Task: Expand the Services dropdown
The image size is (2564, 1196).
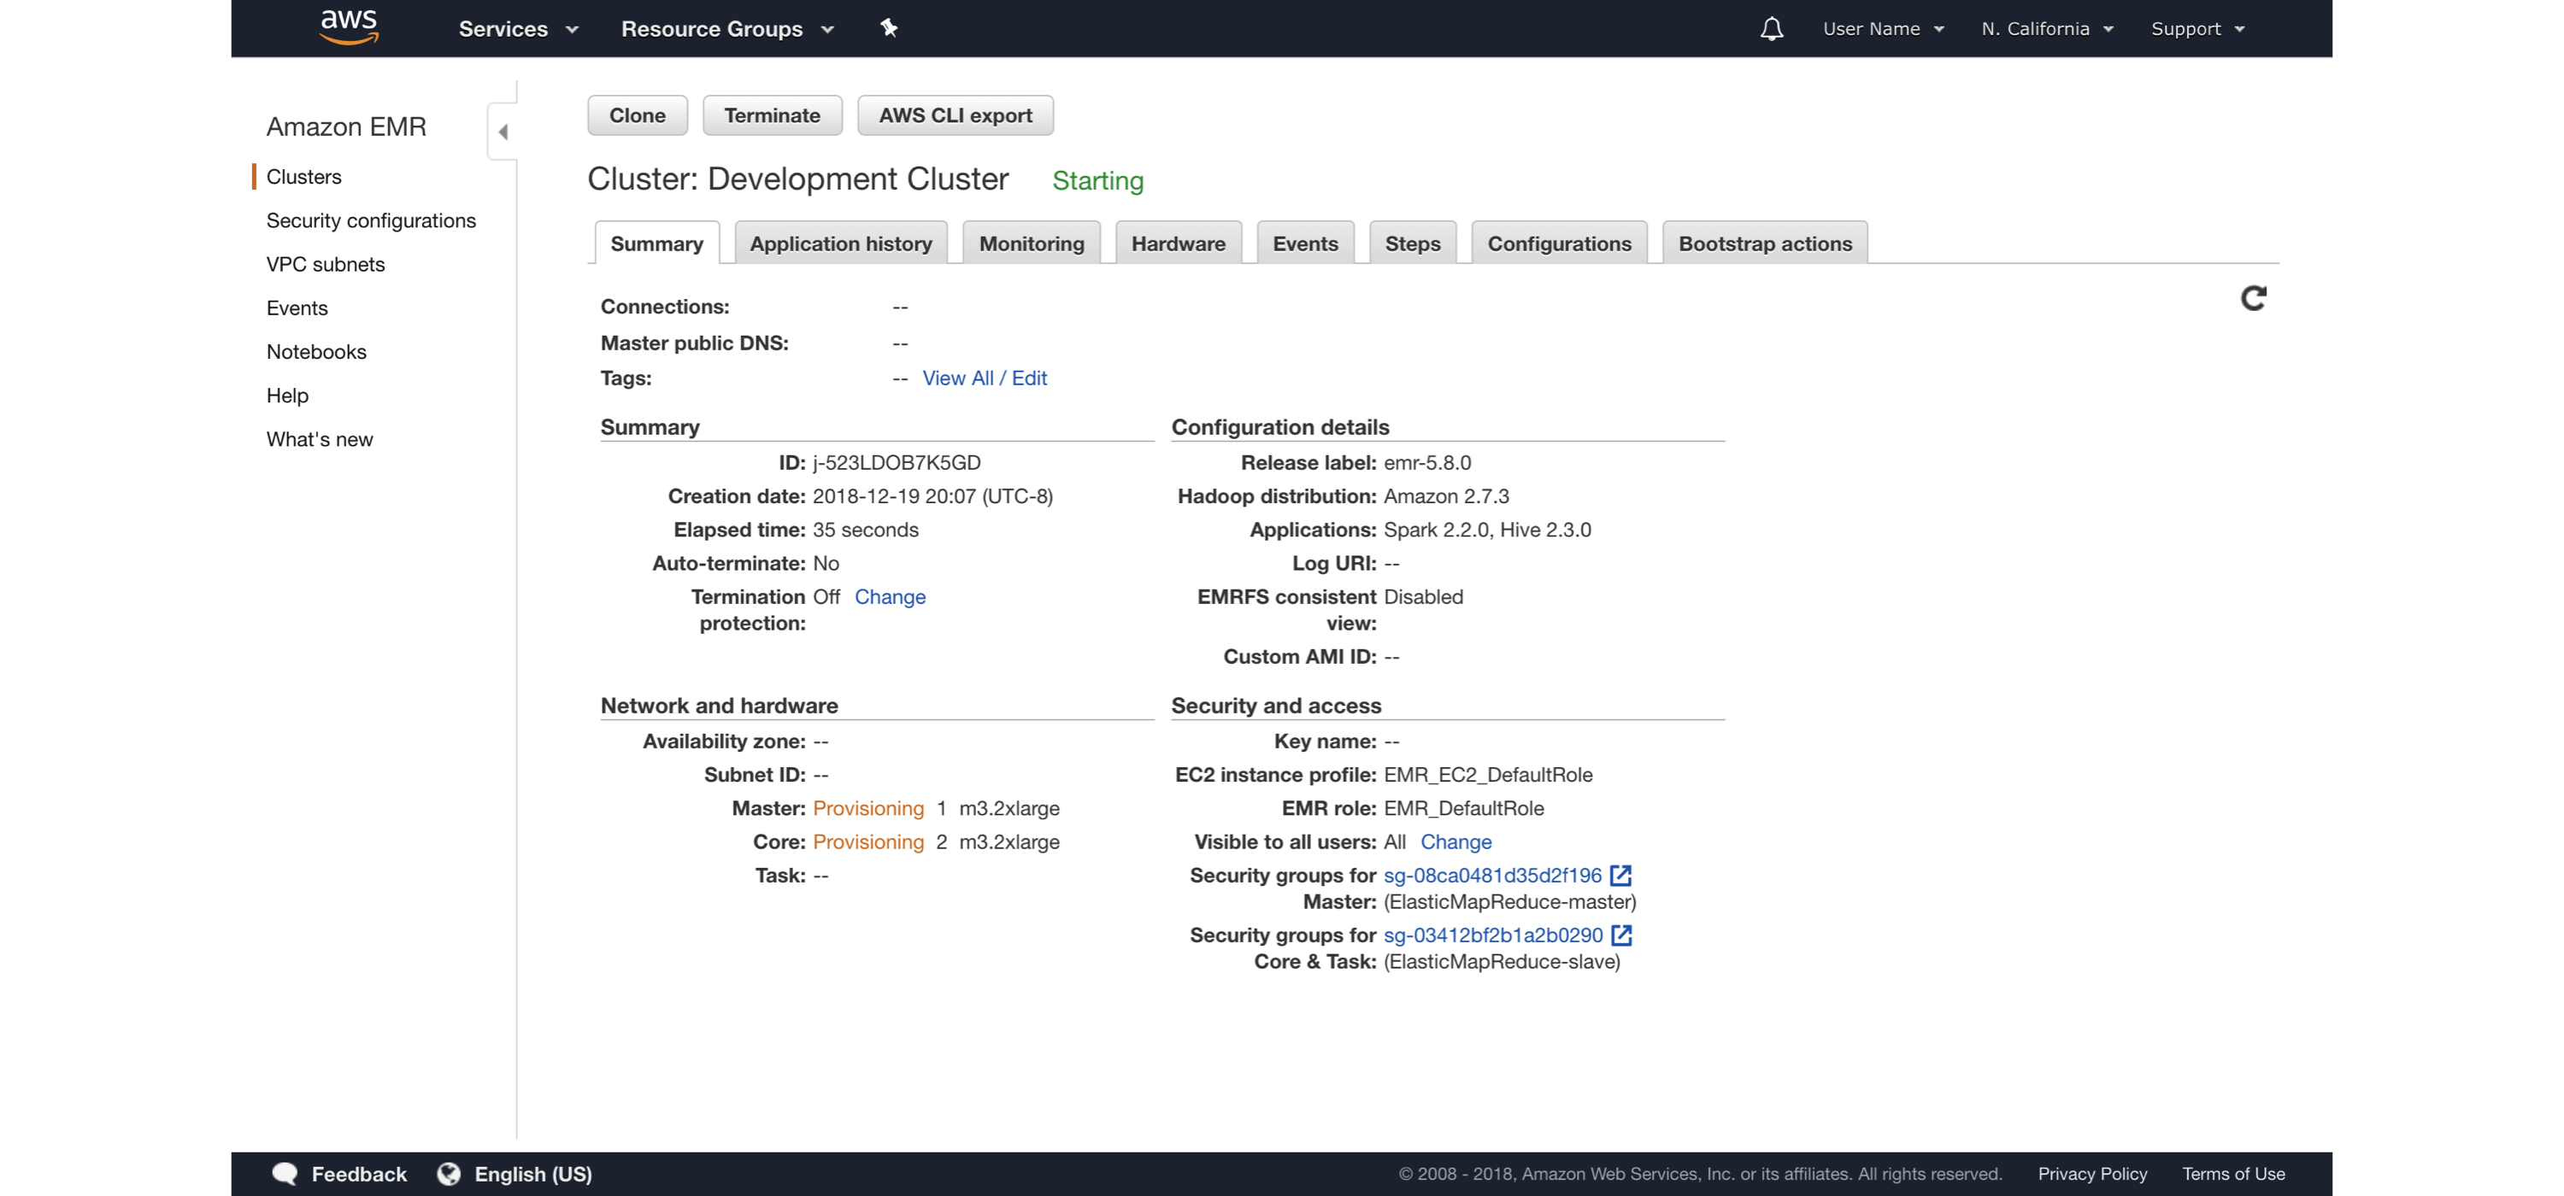Action: [519, 29]
